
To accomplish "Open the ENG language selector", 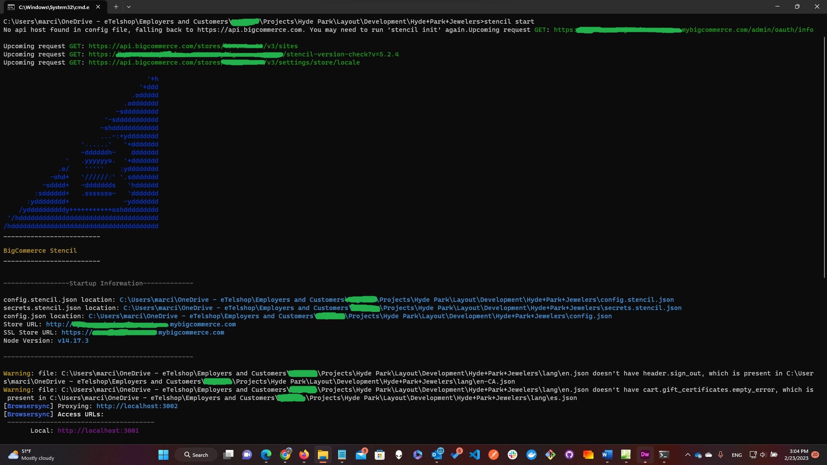I will [x=737, y=455].
